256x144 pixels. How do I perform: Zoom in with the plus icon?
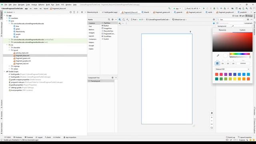212,117
